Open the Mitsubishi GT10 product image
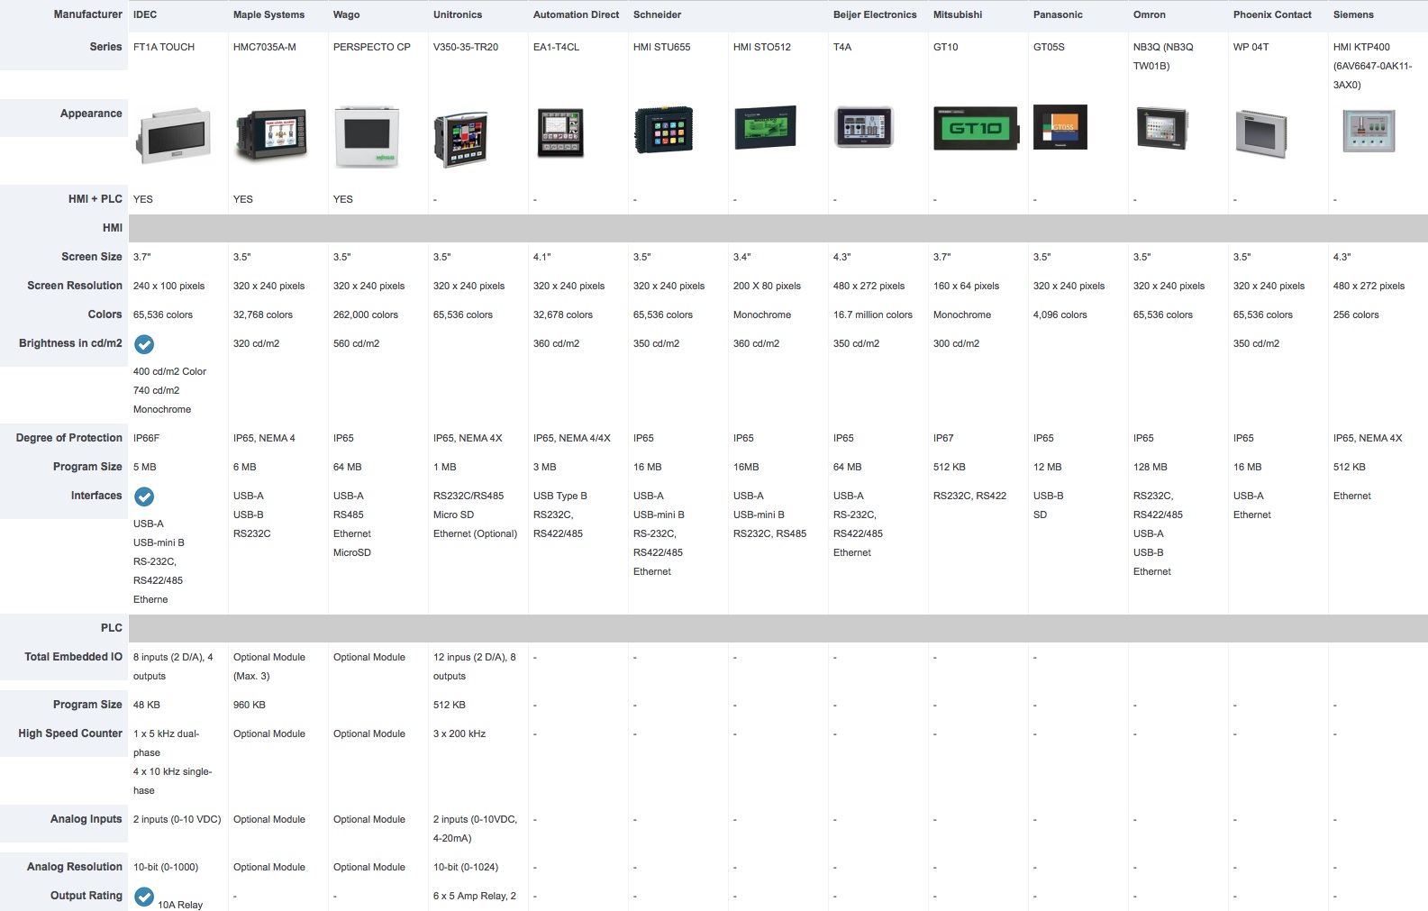Image resolution: width=1428 pixels, height=911 pixels. (976, 128)
